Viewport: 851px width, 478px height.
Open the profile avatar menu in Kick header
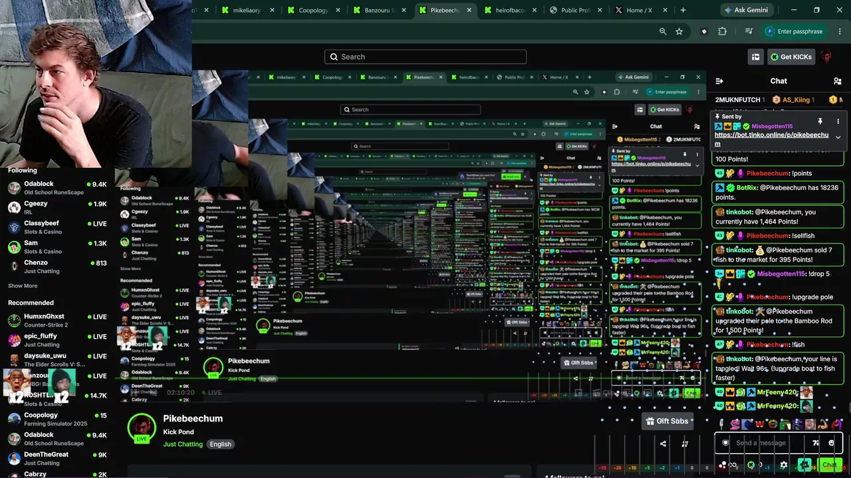826,57
